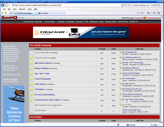Click the post icon beside Re: Local Airports
164x127 pixels.
pos(121,78)
